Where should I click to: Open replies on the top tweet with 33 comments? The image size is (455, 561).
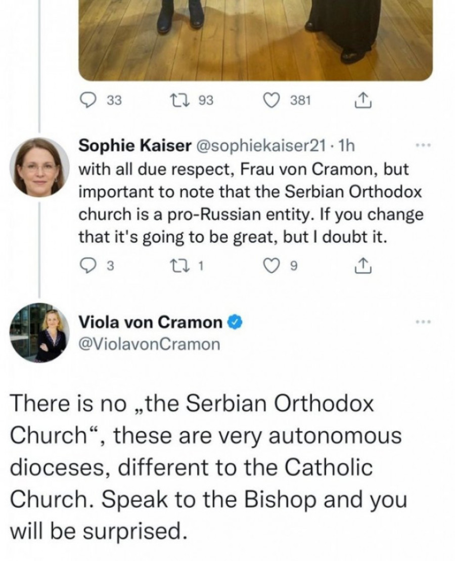click(x=89, y=101)
